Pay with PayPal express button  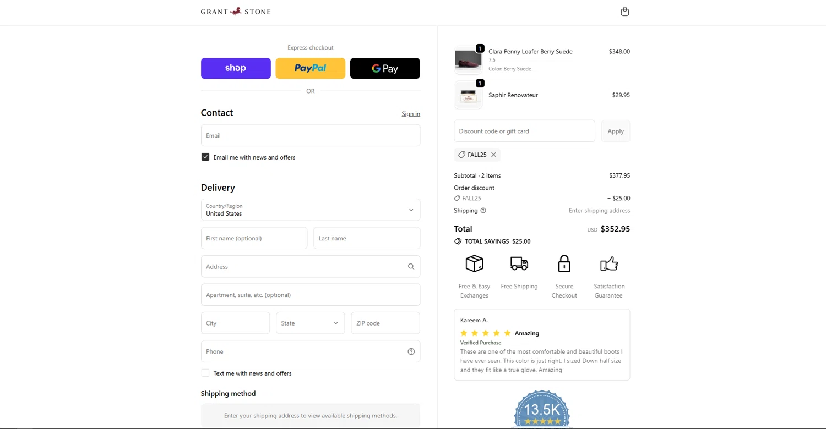[x=311, y=68]
